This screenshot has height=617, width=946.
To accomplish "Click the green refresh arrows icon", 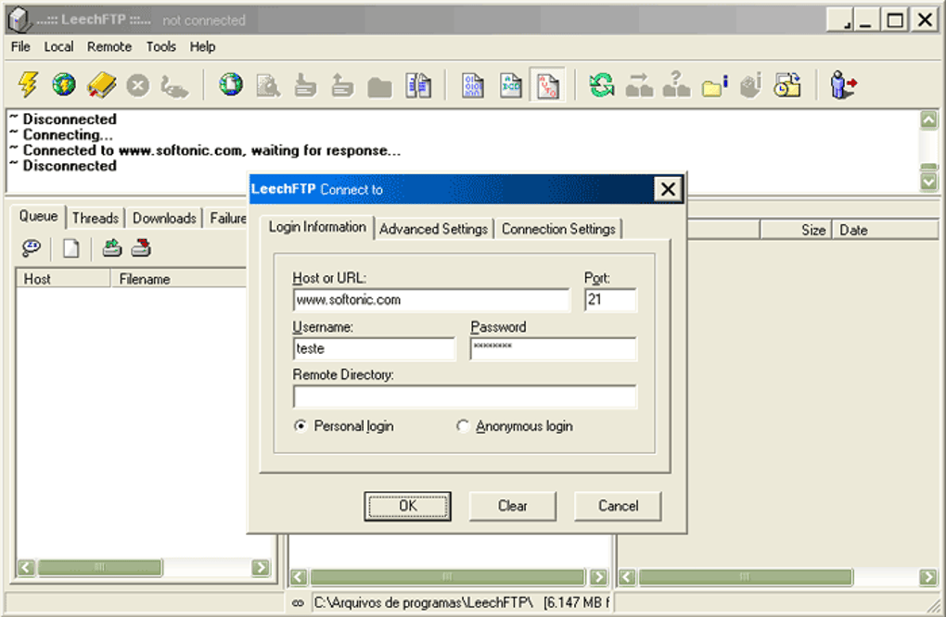I will (x=602, y=86).
